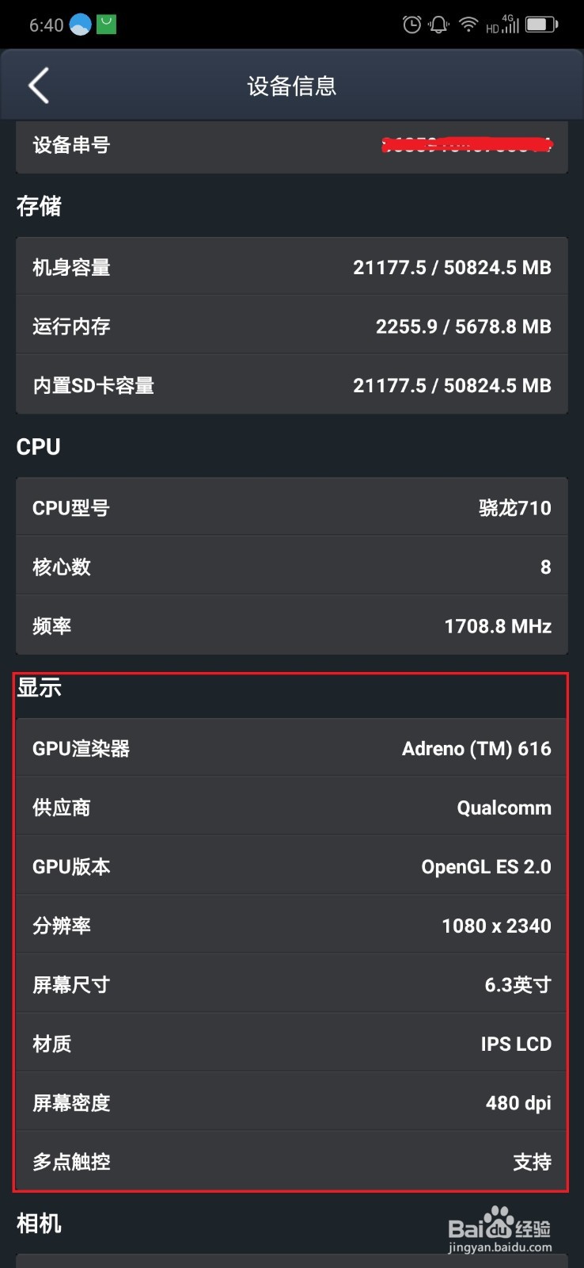The image size is (584, 1268).
Task: Tap the 4G HD signal icon
Action: click(502, 25)
